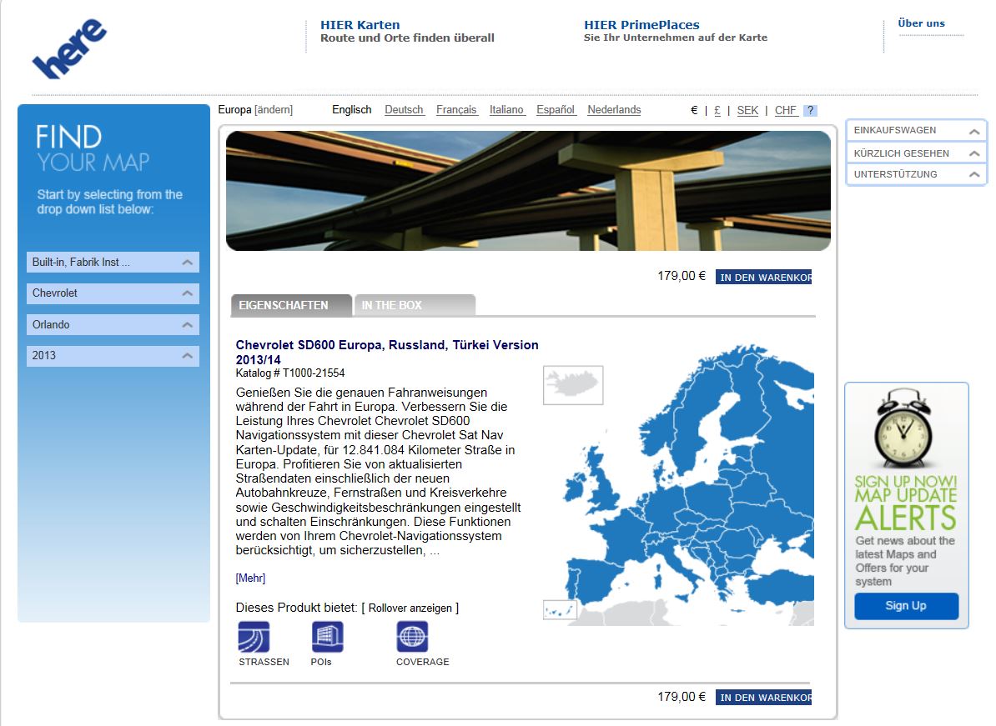
Task: Click the Canary Islands inset map
Action: click(x=560, y=609)
